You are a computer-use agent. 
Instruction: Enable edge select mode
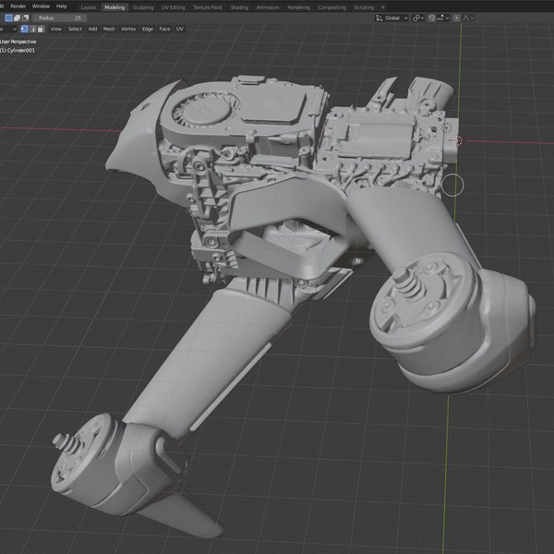pyautogui.click(x=32, y=29)
